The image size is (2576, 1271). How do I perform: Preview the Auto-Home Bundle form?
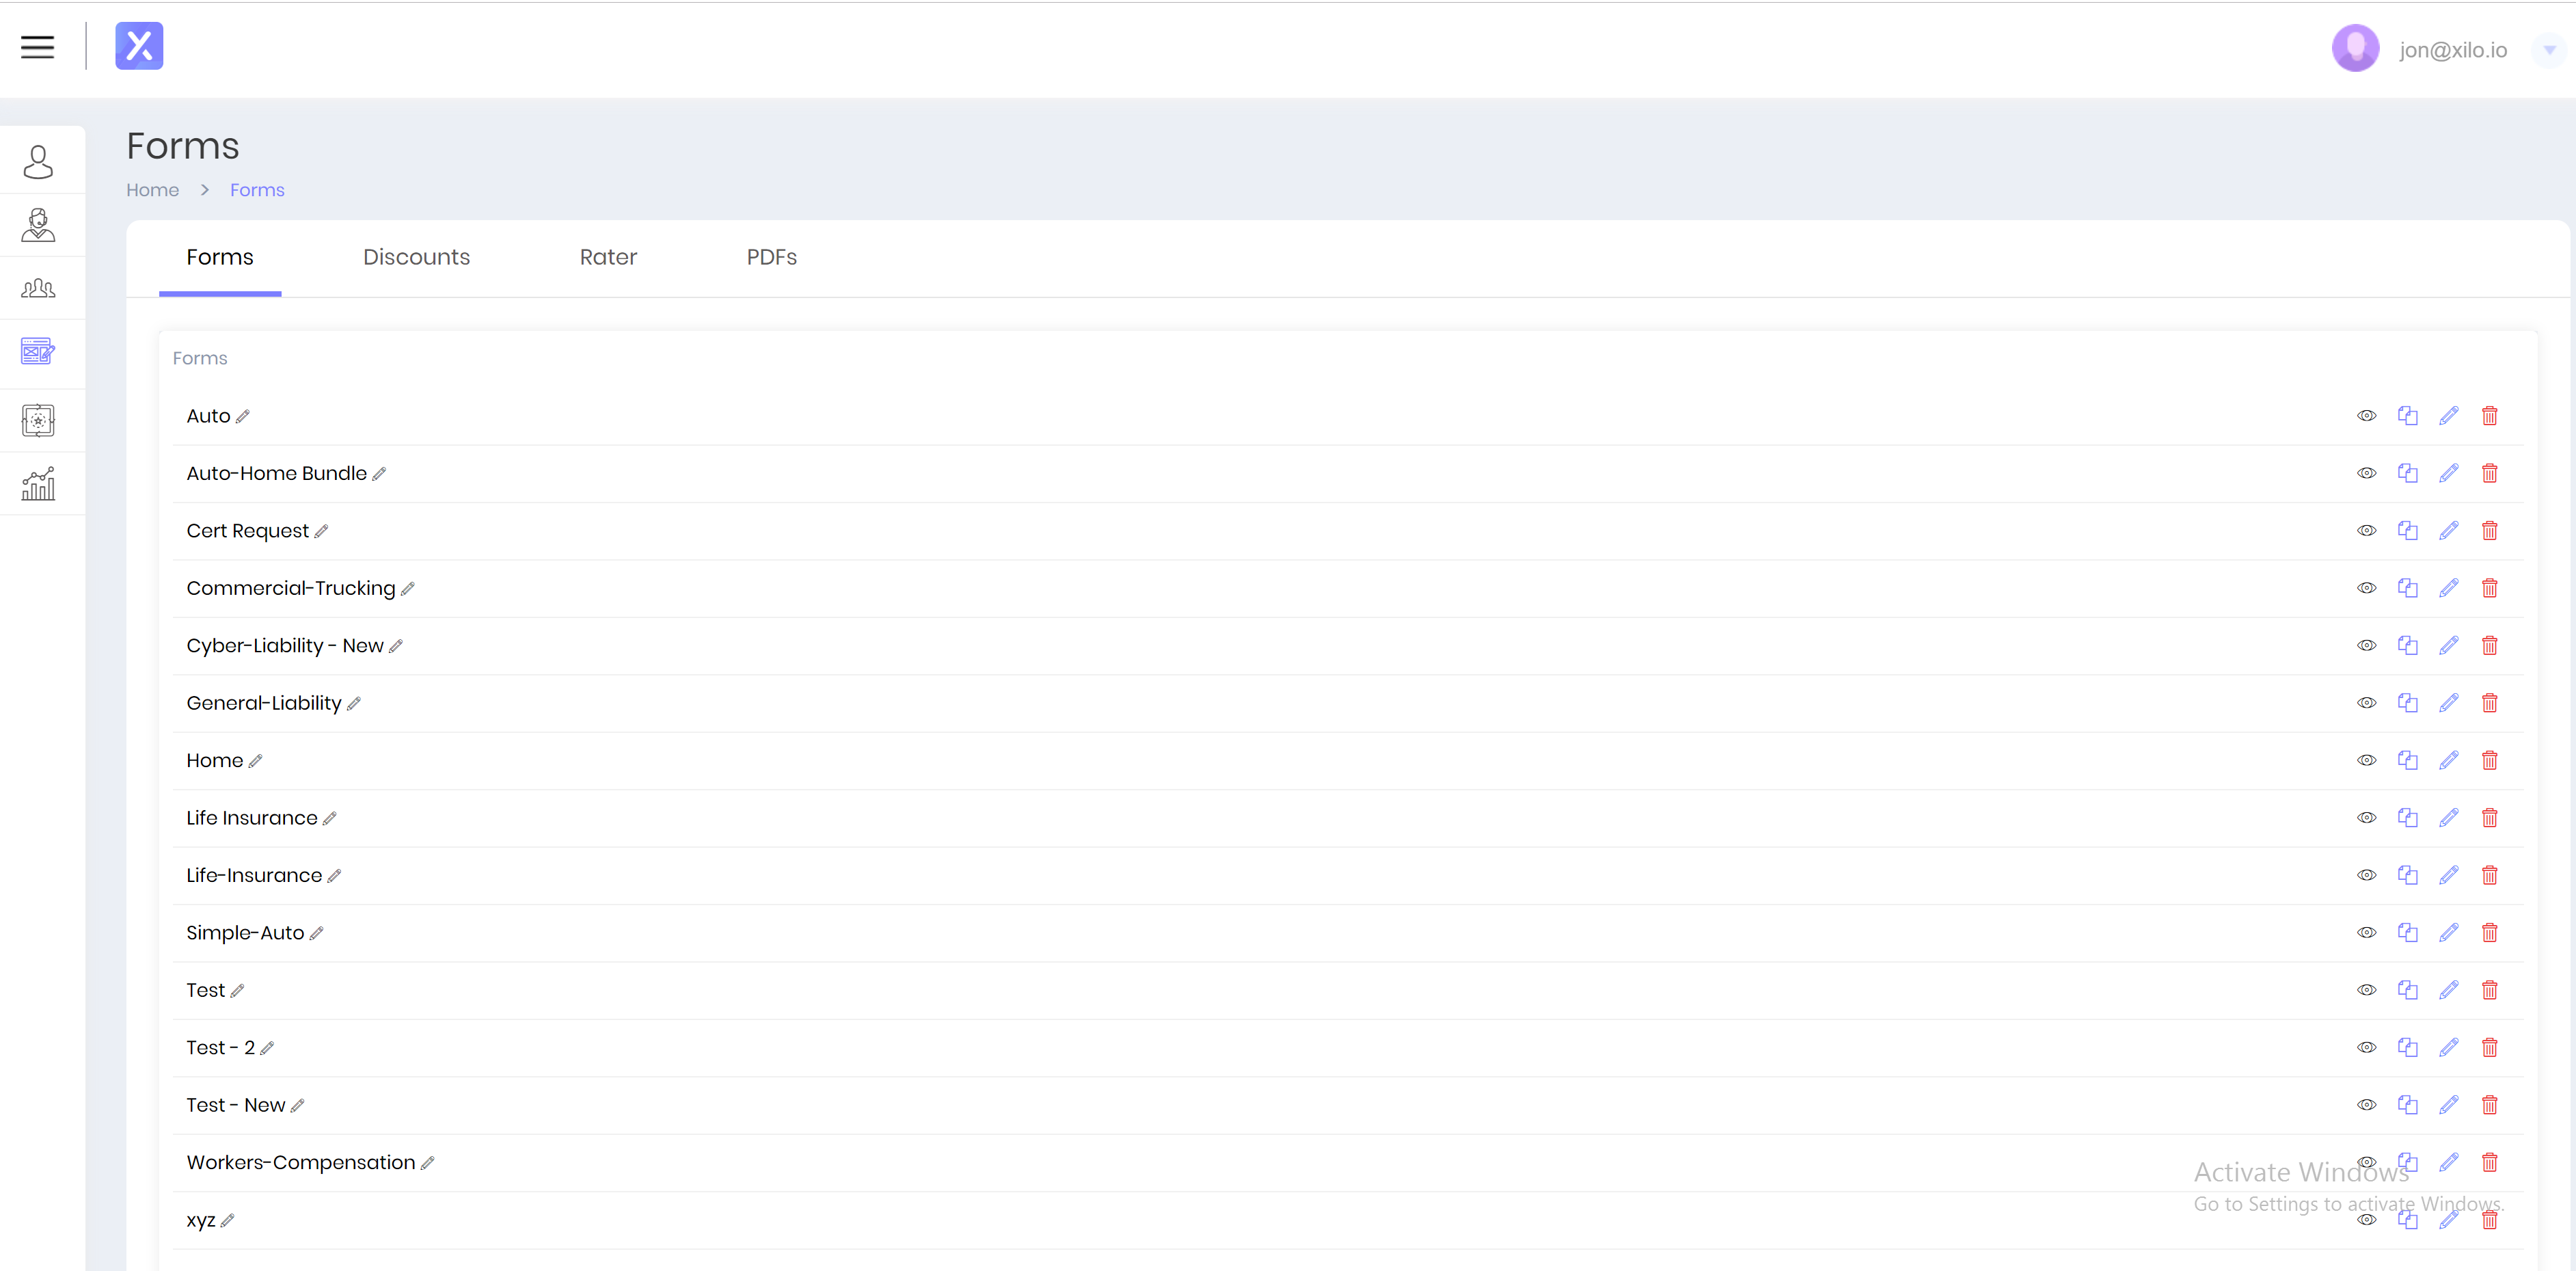(2366, 473)
